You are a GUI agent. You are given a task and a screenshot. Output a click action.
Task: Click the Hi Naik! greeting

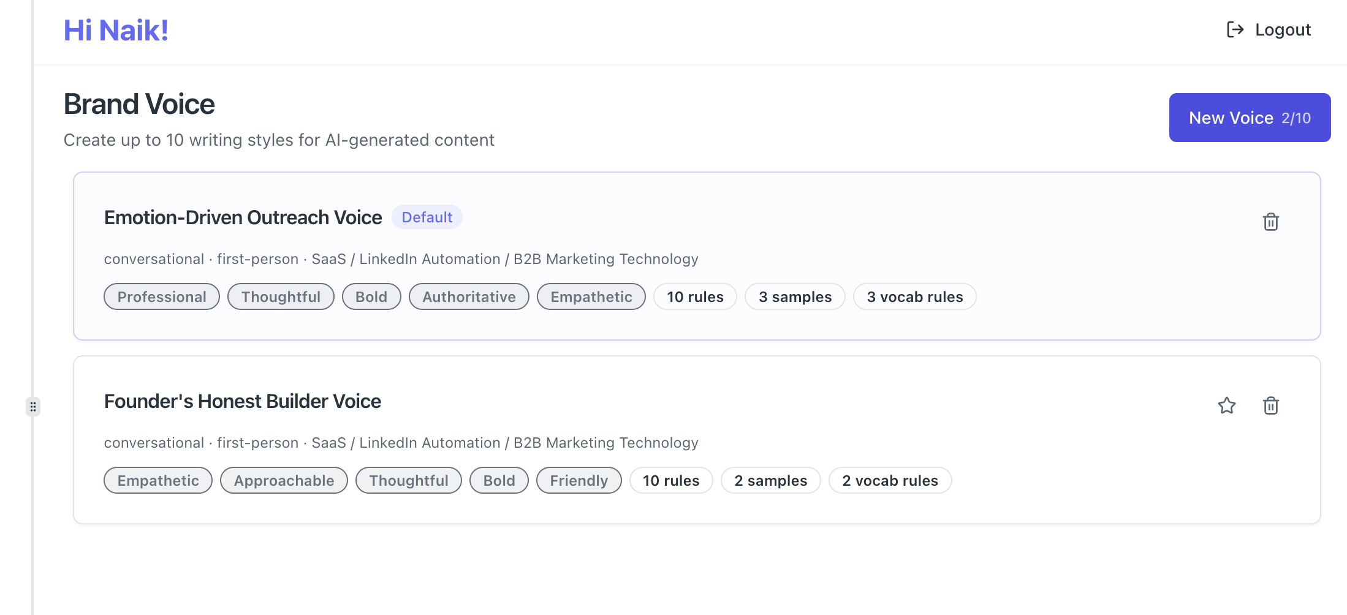[116, 30]
